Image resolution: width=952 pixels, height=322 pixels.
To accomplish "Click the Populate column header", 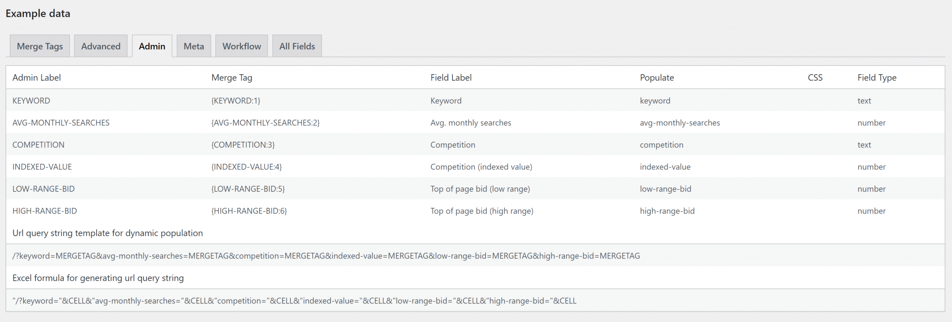I will 656,78.
